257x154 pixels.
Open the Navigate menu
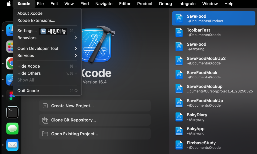click(104, 4)
